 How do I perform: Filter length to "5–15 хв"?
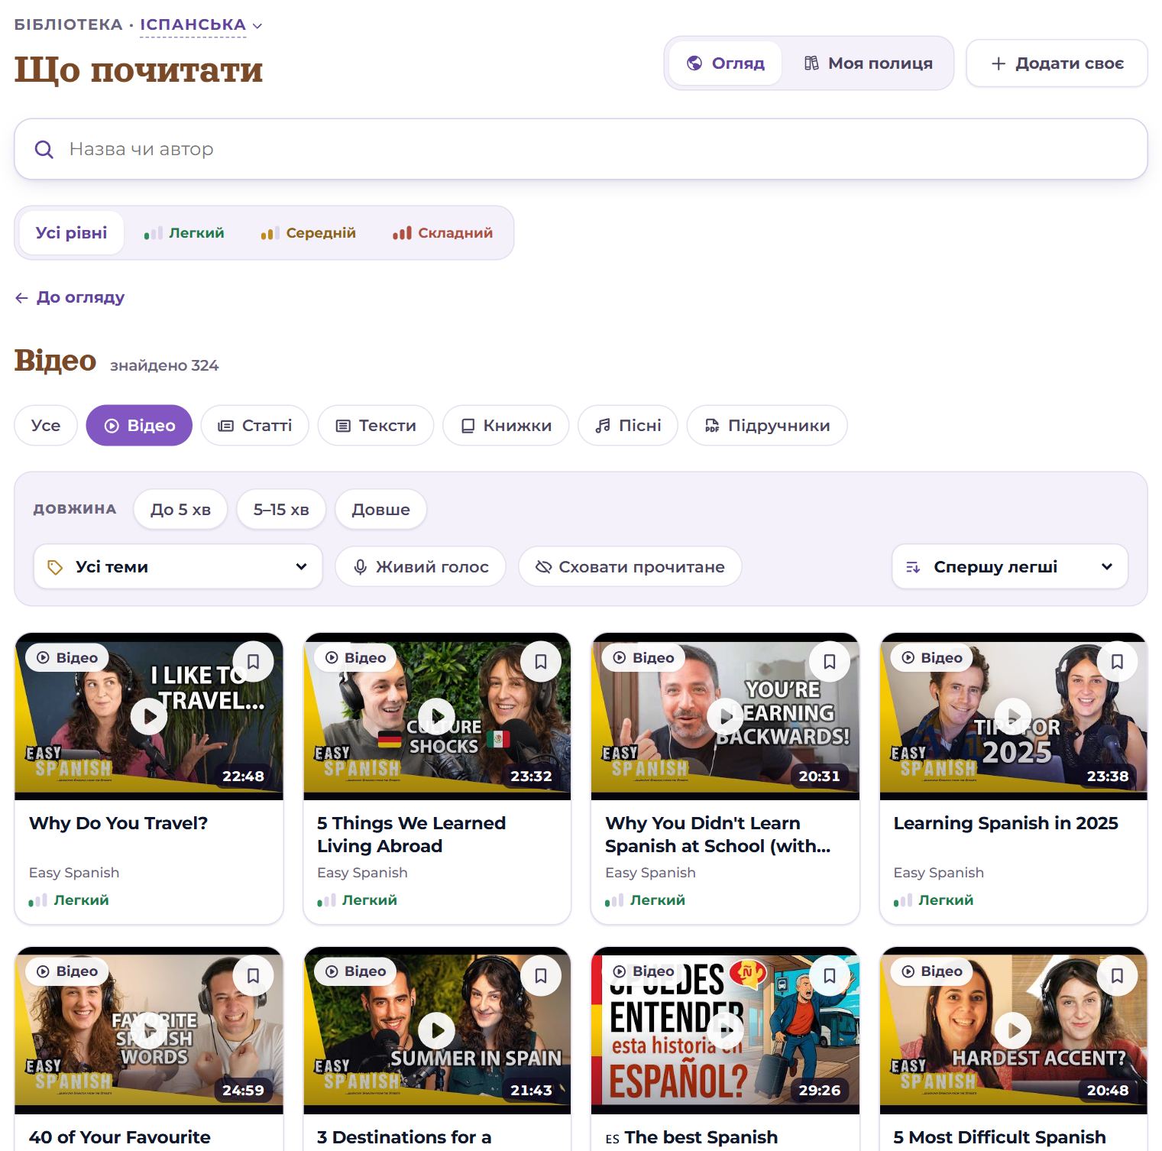tap(281, 510)
